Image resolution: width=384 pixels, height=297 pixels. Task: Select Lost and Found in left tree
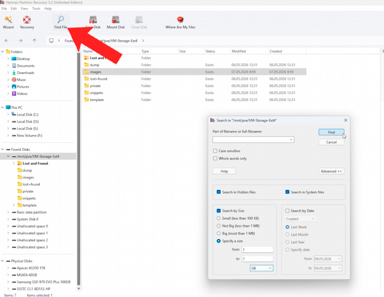click(x=33, y=164)
